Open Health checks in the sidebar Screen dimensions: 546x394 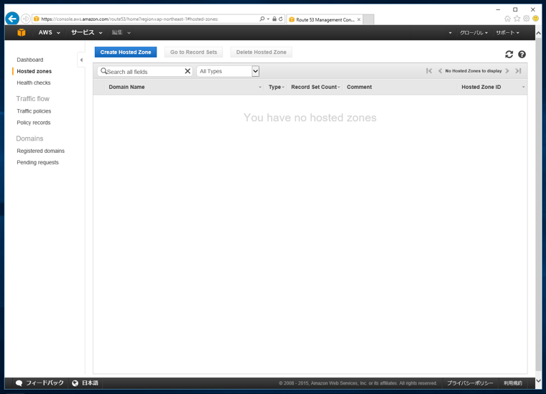tap(34, 83)
